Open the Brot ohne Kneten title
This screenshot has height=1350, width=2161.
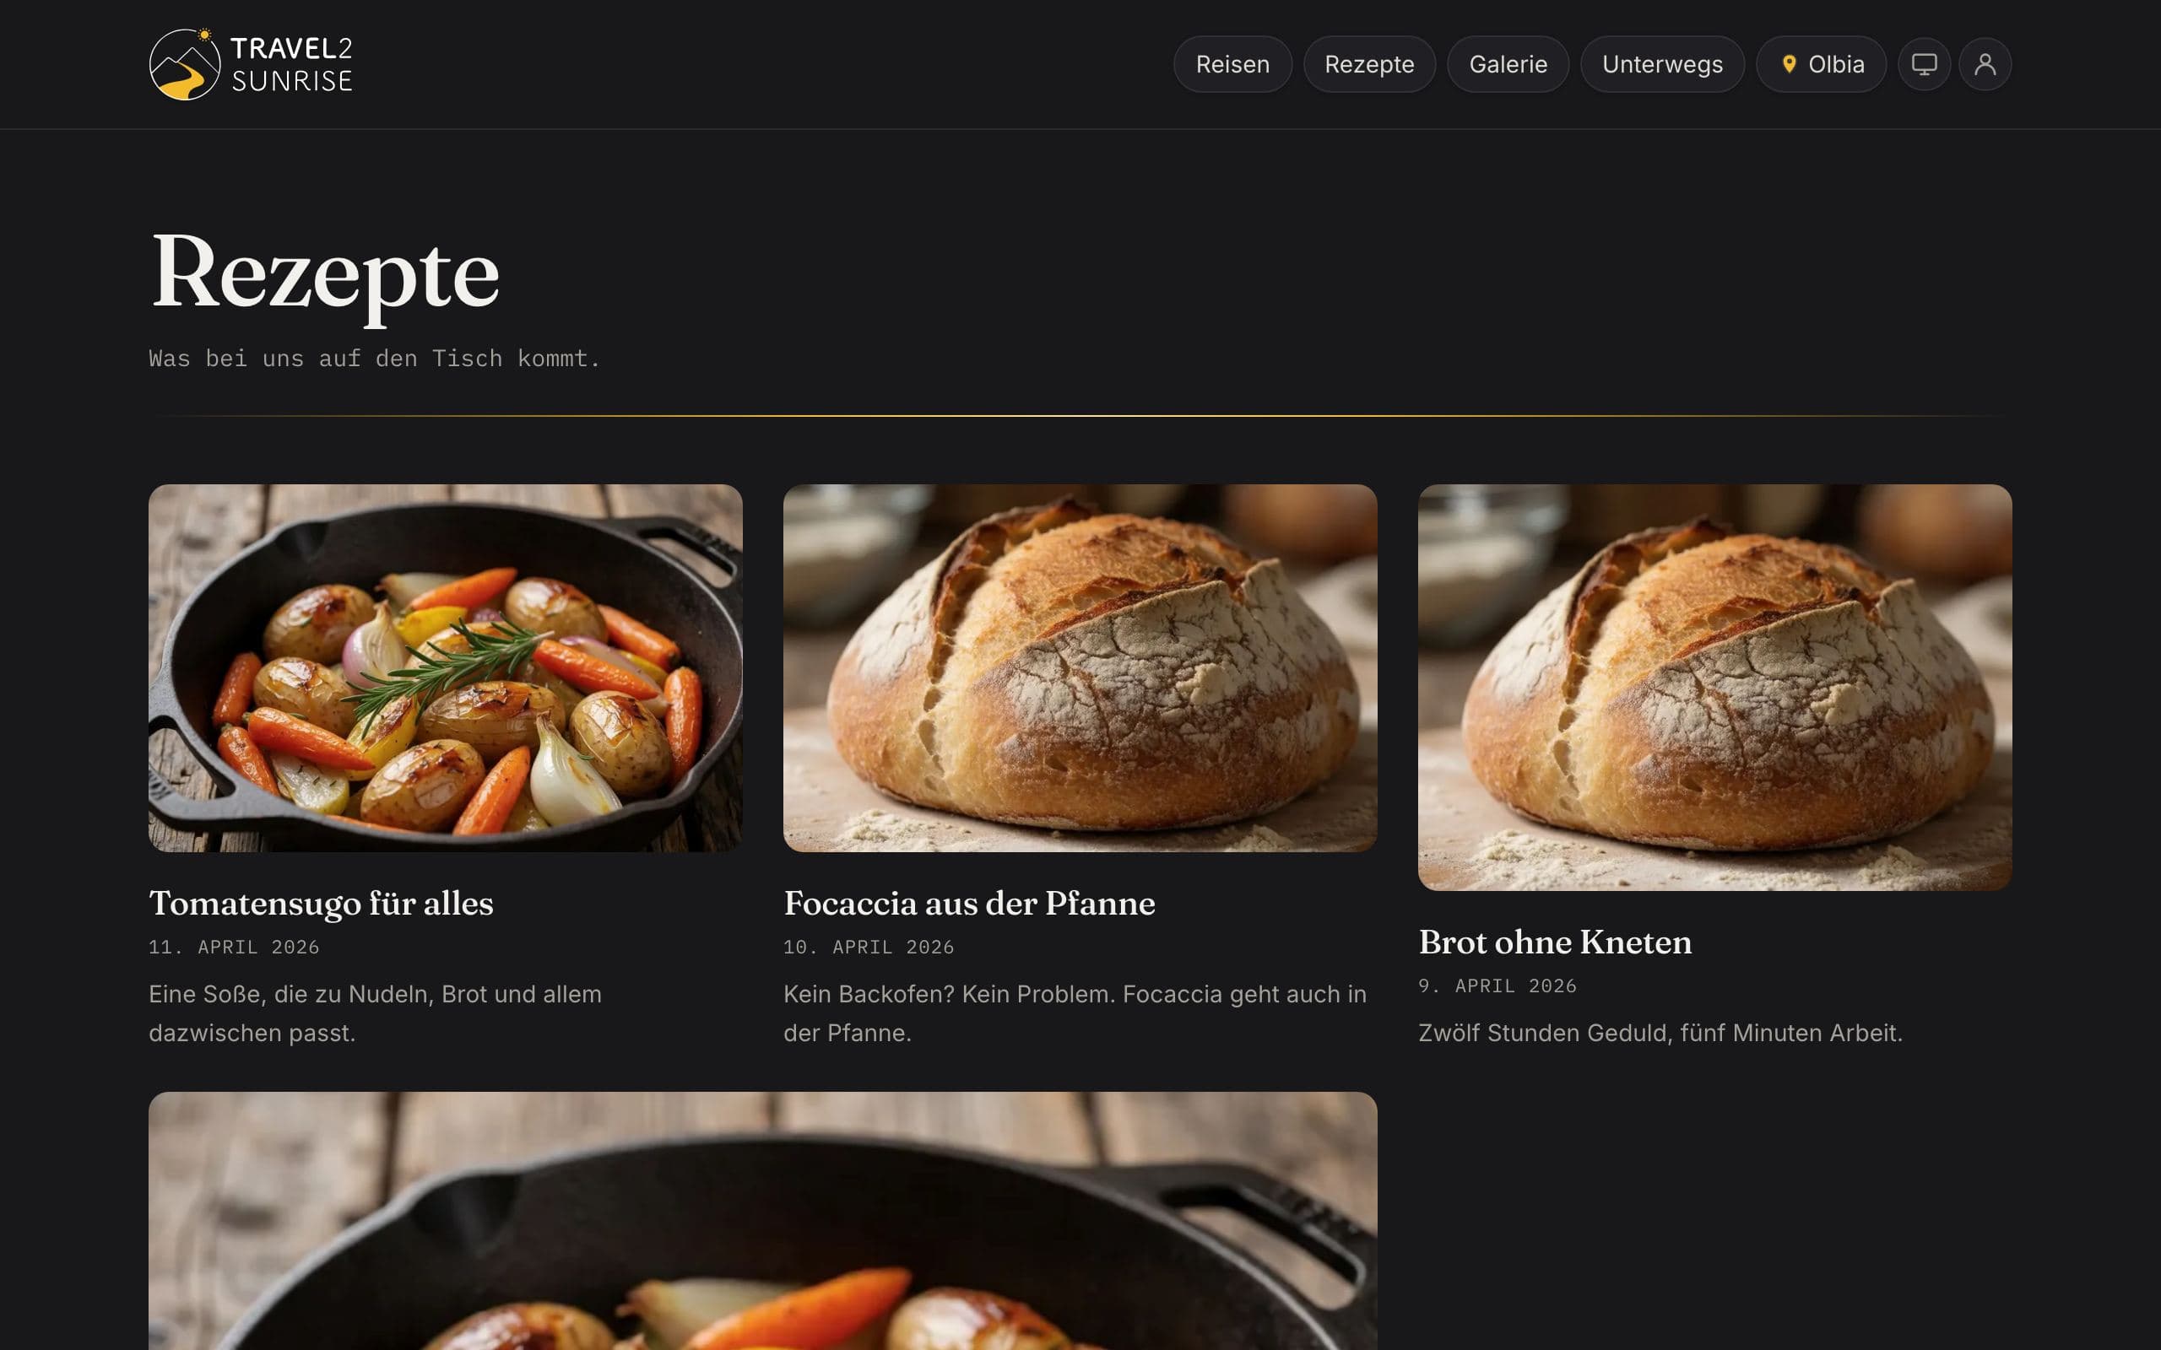pos(1555,942)
